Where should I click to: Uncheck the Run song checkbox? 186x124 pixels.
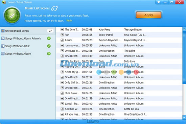62,35
